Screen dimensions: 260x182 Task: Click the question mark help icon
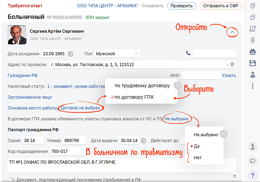(253, 175)
